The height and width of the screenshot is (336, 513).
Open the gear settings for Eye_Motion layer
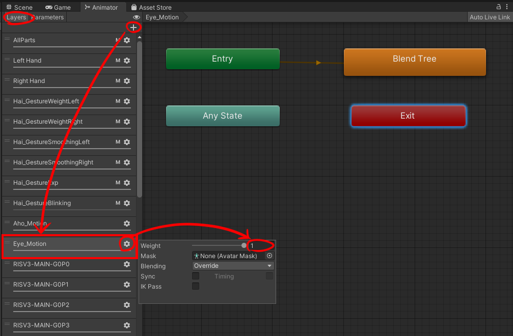(127, 244)
